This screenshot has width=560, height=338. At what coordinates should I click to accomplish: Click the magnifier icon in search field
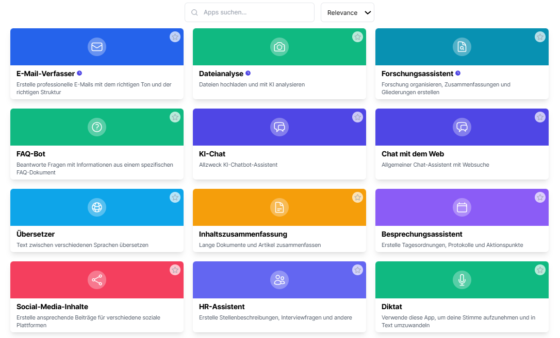[x=194, y=12]
